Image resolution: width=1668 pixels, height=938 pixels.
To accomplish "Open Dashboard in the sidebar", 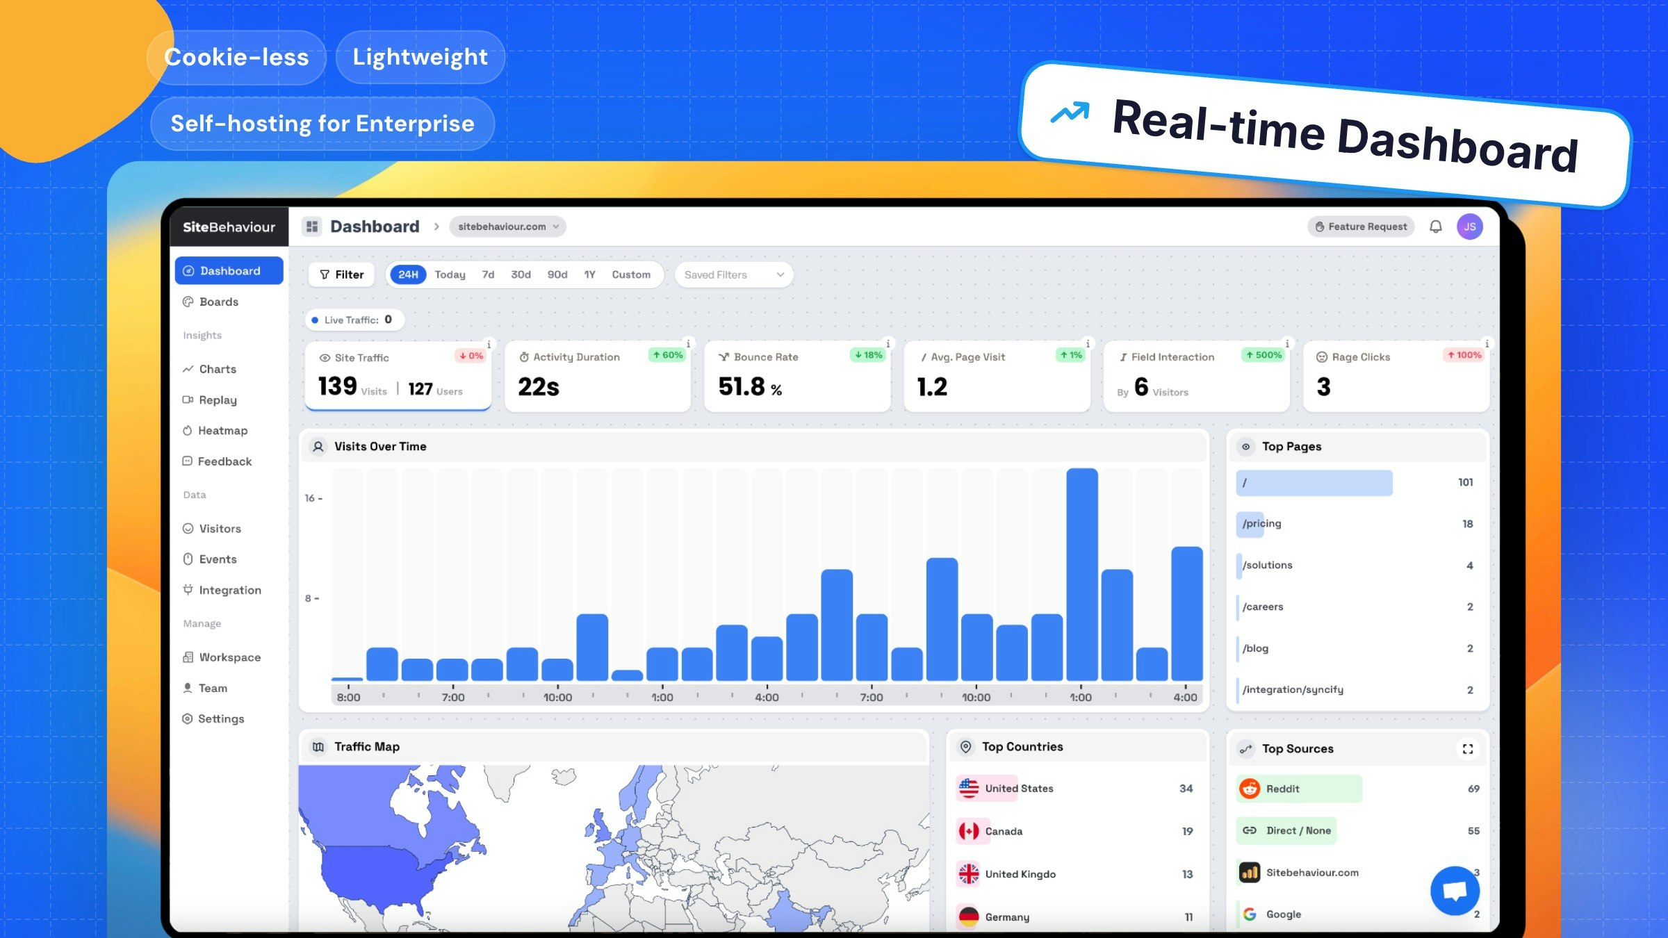I will (229, 271).
